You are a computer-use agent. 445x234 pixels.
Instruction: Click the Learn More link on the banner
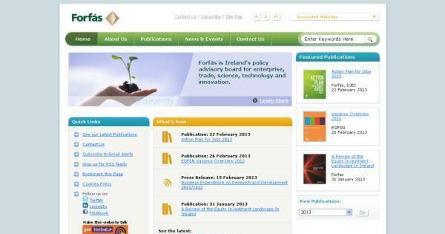pos(274,101)
